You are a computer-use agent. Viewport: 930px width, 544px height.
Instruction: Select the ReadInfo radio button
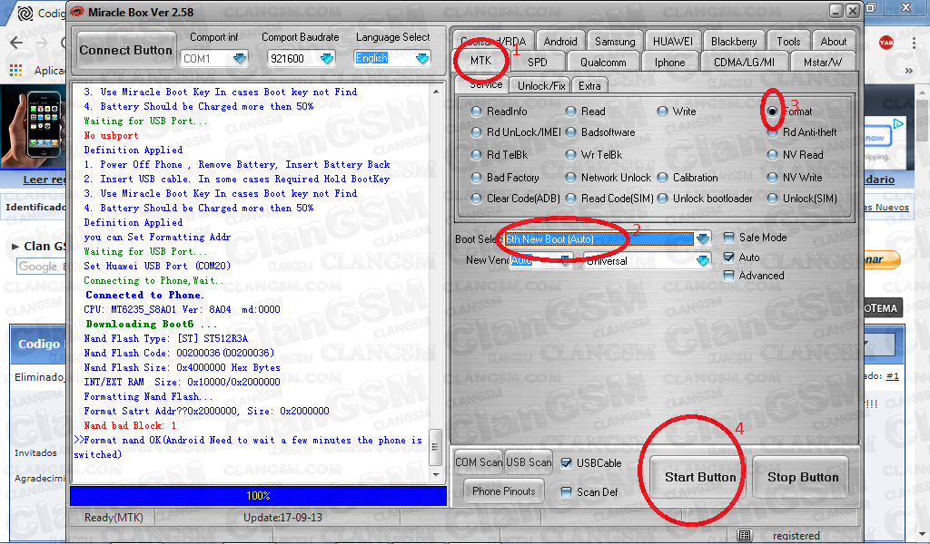[x=476, y=112]
